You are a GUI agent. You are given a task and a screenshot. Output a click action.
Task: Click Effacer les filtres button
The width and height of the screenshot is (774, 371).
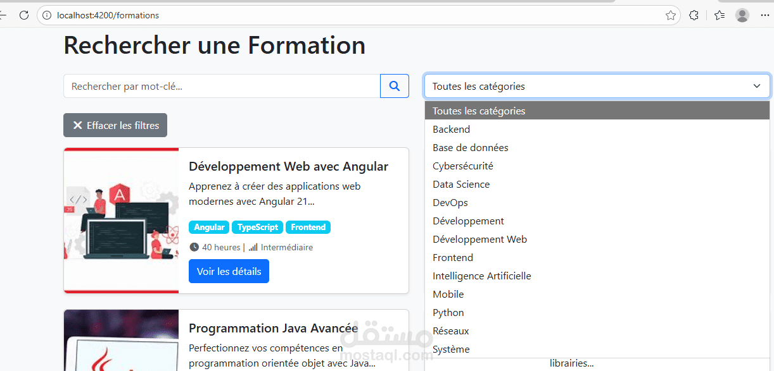click(115, 125)
